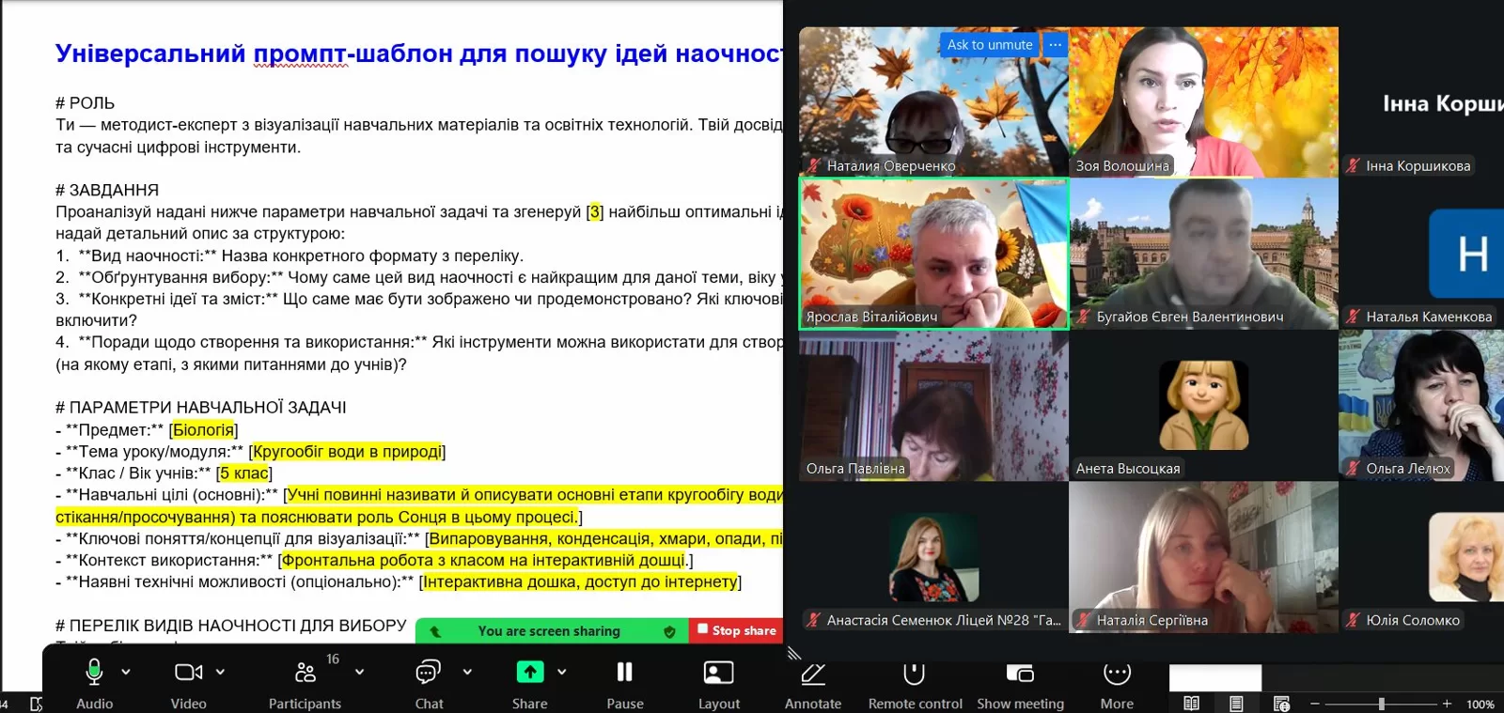This screenshot has width=1504, height=713.
Task: Click the Word zoom out minus button
Action: click(1315, 704)
